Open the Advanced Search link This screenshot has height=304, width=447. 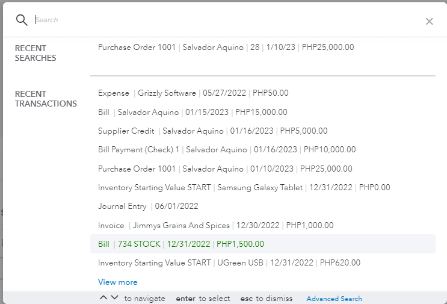334,299
